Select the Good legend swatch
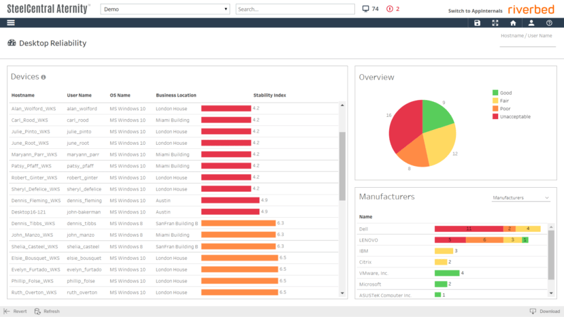Screen dimensions: 564x317 pyautogui.click(x=495, y=93)
